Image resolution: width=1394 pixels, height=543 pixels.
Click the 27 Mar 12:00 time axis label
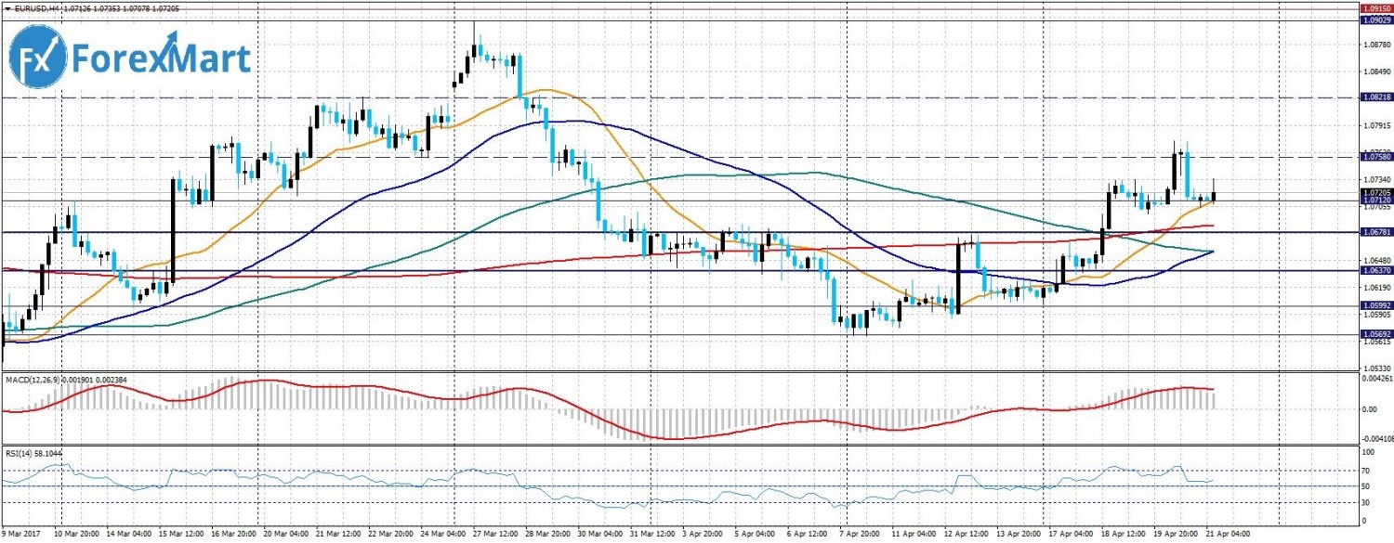point(495,536)
